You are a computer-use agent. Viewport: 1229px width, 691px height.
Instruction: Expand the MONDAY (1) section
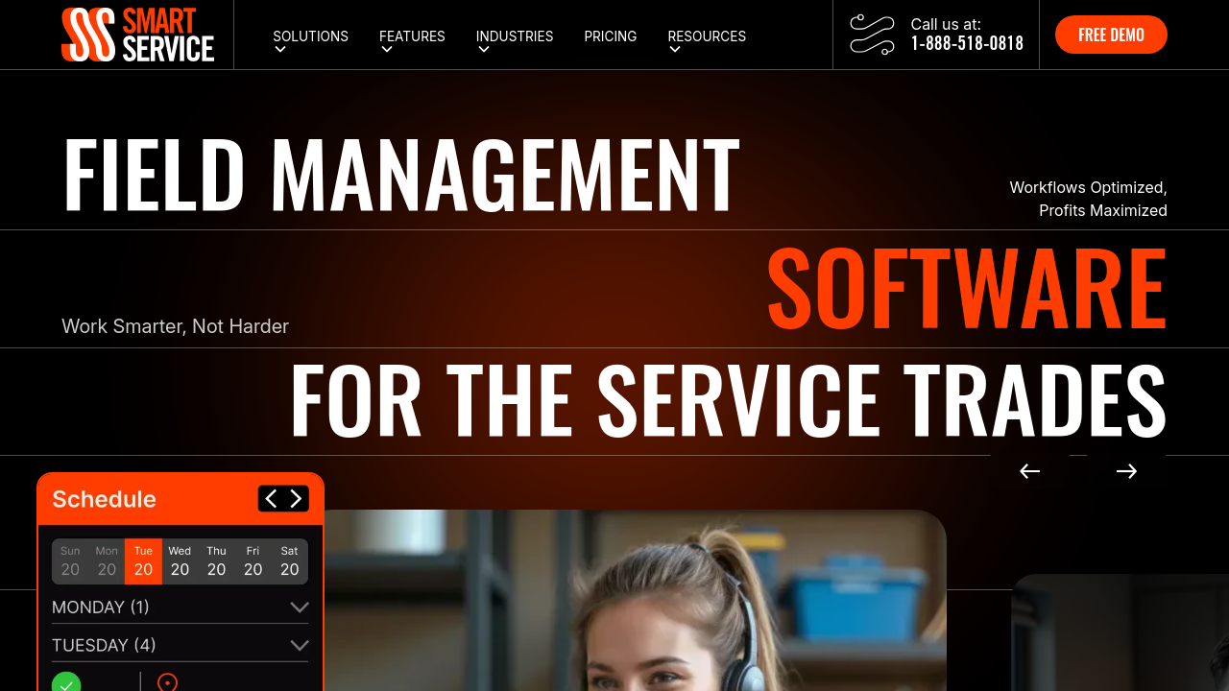[299, 608]
